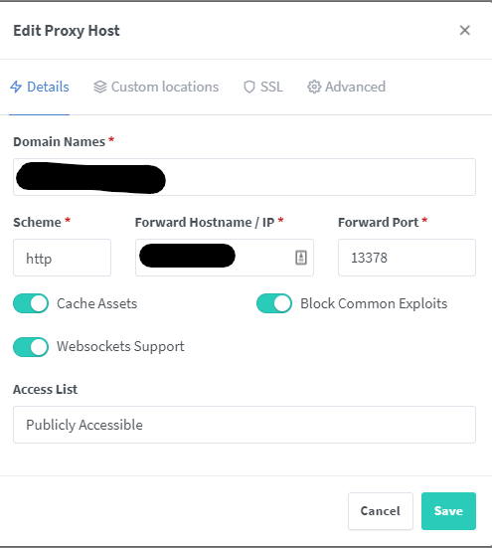Open the Access List dropdown
The height and width of the screenshot is (548, 492).
245,425
